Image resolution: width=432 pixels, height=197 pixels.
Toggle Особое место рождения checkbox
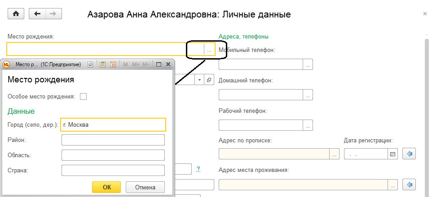(x=83, y=96)
